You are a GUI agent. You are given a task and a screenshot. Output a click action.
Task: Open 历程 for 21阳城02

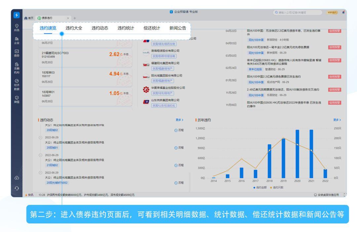[x=179, y=165]
